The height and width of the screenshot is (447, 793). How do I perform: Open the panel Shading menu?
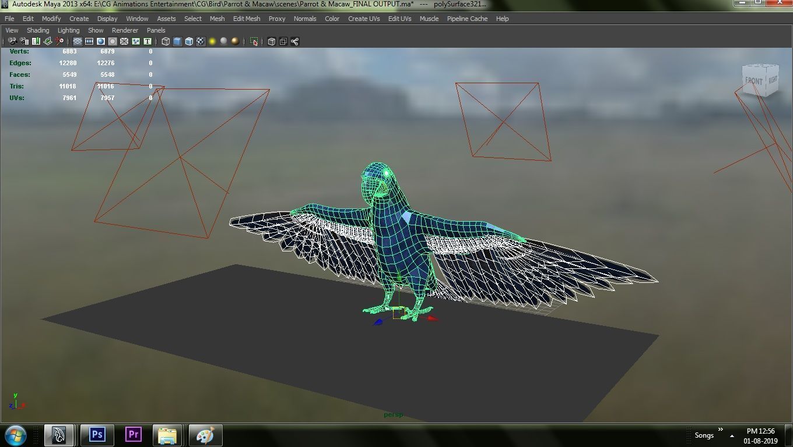coord(38,30)
